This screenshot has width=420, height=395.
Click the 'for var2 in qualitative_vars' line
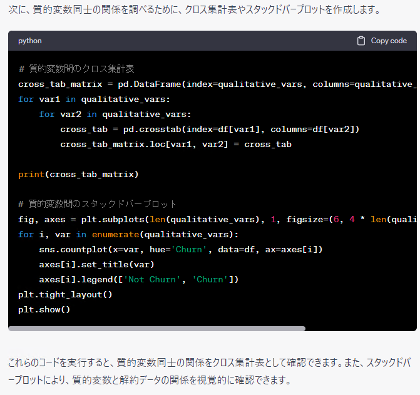tap(115, 114)
